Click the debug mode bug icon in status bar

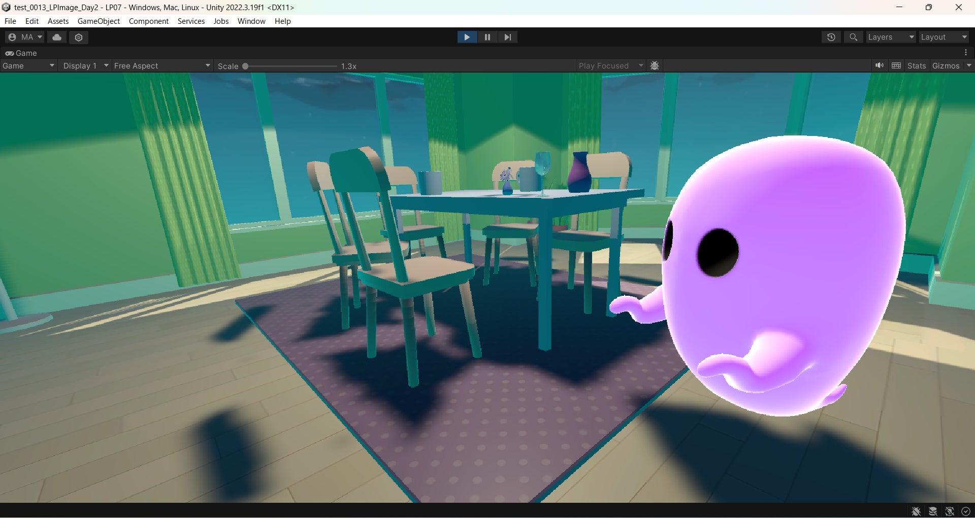click(x=916, y=511)
